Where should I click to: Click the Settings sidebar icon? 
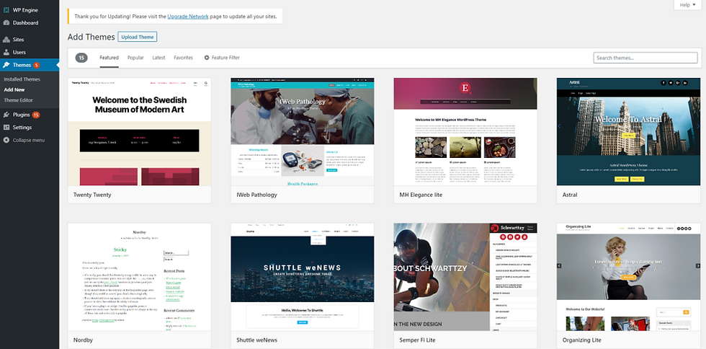6,127
